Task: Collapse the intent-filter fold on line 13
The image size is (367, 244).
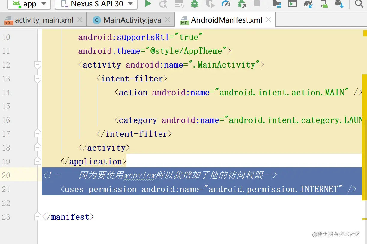Action: tap(38, 79)
